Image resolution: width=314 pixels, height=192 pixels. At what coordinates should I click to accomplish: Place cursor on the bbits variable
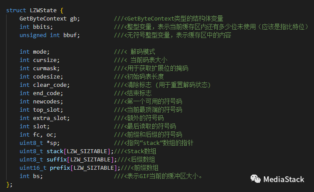coord(43,27)
